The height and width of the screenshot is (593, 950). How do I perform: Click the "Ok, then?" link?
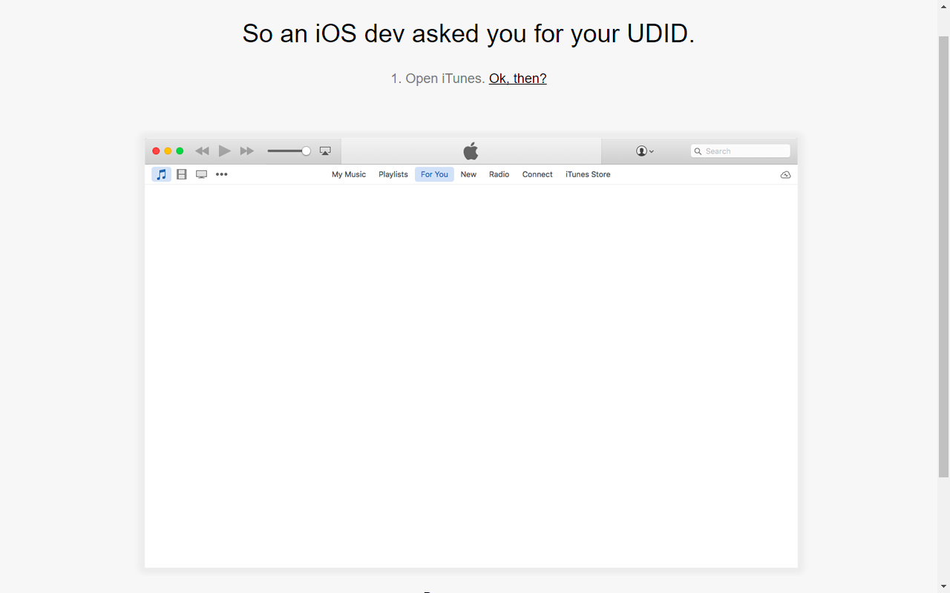517,79
